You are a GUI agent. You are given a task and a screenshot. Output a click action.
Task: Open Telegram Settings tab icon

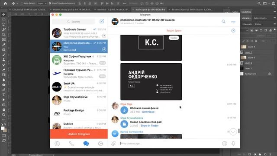click(100, 143)
